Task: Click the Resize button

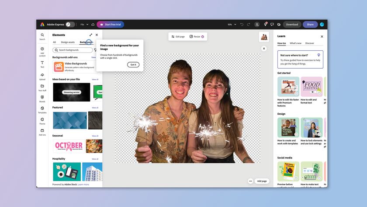Action: 197,37
